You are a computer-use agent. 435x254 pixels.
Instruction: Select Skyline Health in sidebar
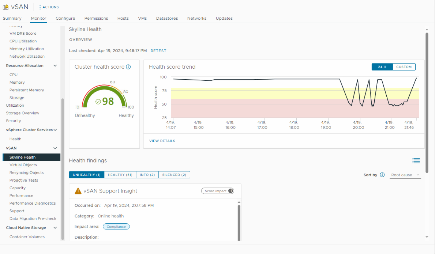click(x=31, y=157)
